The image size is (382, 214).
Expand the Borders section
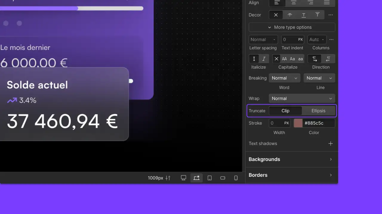click(x=292, y=175)
